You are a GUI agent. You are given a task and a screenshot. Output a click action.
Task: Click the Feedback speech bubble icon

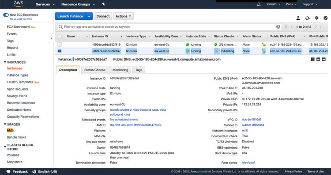pyautogui.click(x=8, y=171)
